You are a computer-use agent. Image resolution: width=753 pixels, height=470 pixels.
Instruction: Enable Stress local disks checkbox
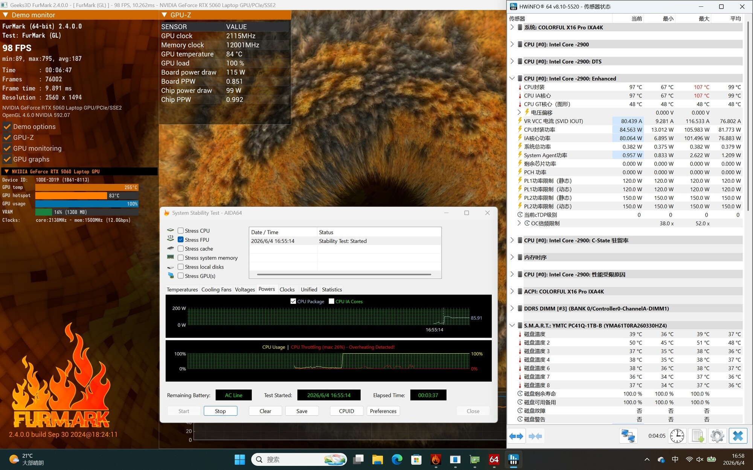[181, 267]
